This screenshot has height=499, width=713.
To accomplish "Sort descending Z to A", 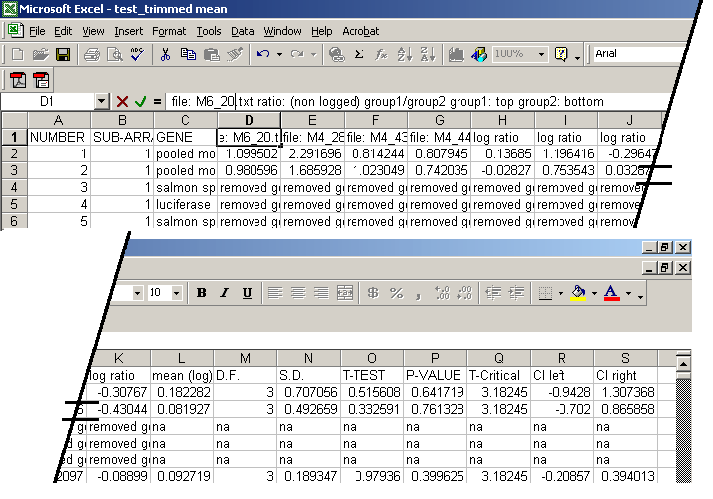I will [428, 54].
